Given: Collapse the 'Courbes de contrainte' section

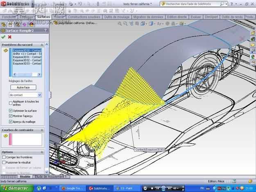Looking at the screenshot, I should 42,130.
